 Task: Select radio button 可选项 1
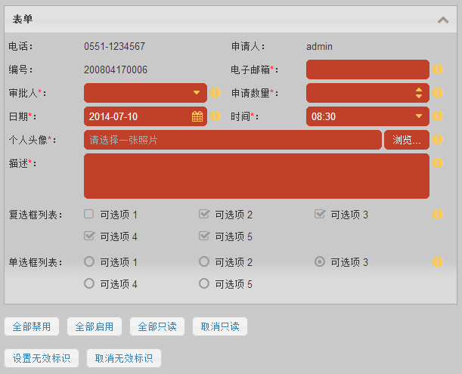click(89, 261)
